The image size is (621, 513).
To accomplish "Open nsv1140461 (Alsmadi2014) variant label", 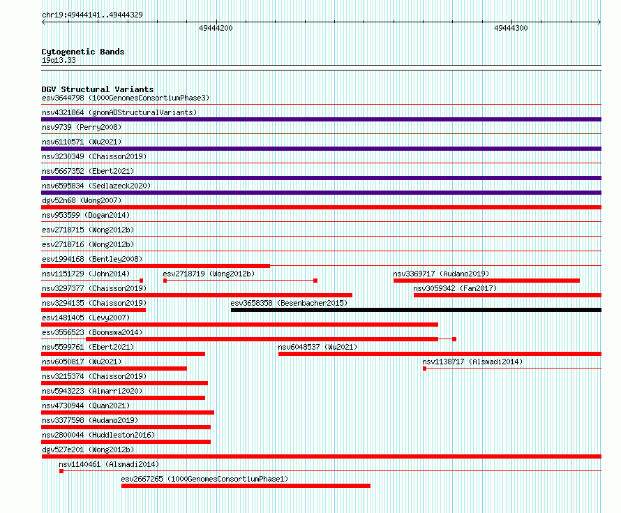I will click(109, 464).
